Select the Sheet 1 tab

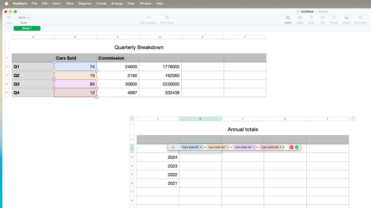(27, 28)
